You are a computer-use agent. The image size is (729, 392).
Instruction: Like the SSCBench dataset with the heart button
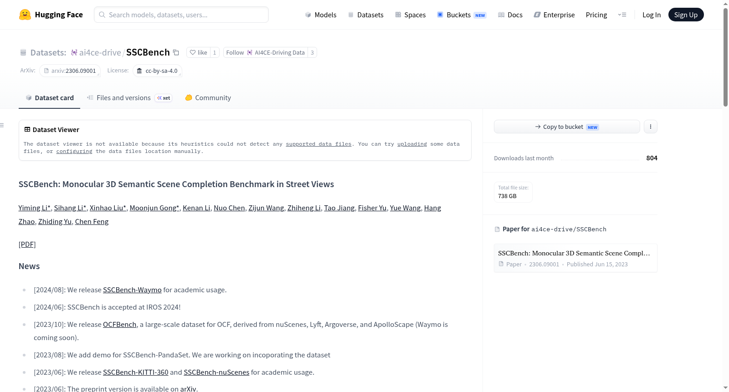click(198, 52)
